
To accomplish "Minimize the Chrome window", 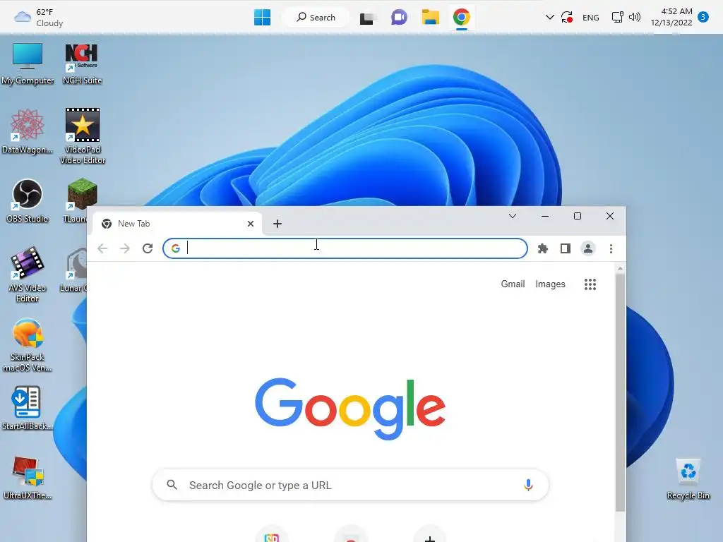I will [x=544, y=216].
